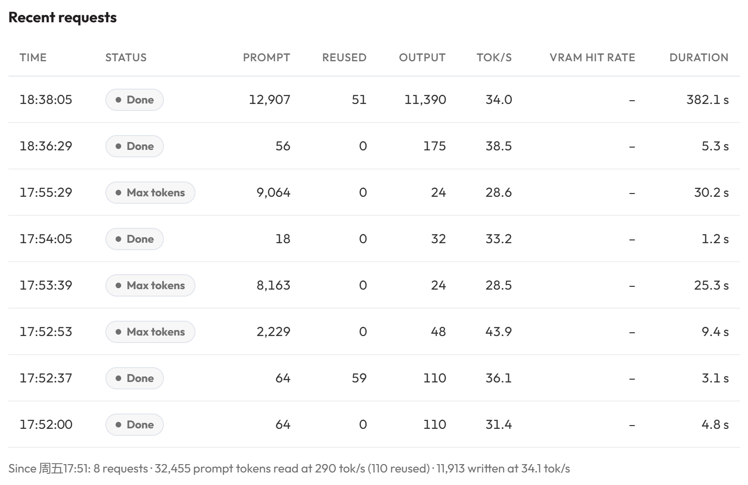The height and width of the screenshot is (485, 748).
Task: Click the 4.8 s duration value
Action: pyautogui.click(x=715, y=425)
